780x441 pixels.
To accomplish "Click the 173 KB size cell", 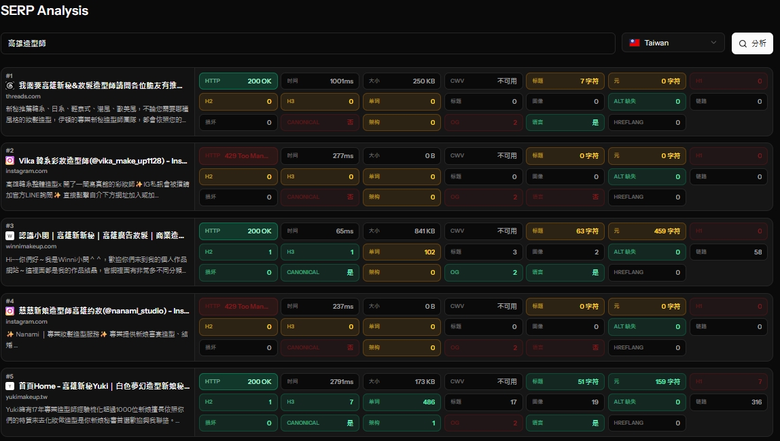I will point(402,381).
